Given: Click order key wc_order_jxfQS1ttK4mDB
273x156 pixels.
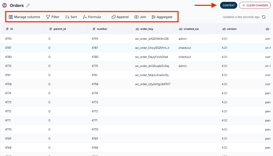Looking at the screenshot, I should point(152,39).
